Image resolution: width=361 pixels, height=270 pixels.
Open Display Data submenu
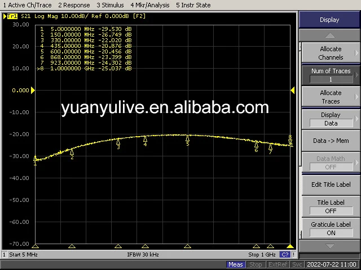click(331, 119)
